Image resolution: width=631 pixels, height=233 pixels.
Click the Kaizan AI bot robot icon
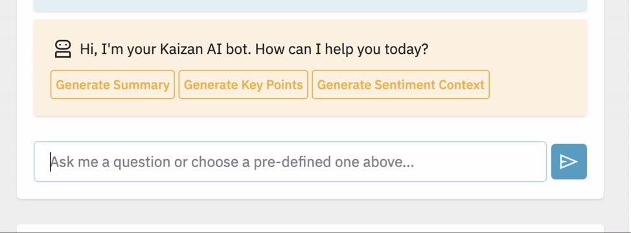coord(63,49)
